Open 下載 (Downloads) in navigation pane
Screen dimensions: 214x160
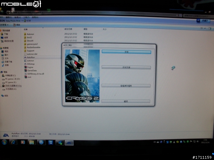click(4, 34)
